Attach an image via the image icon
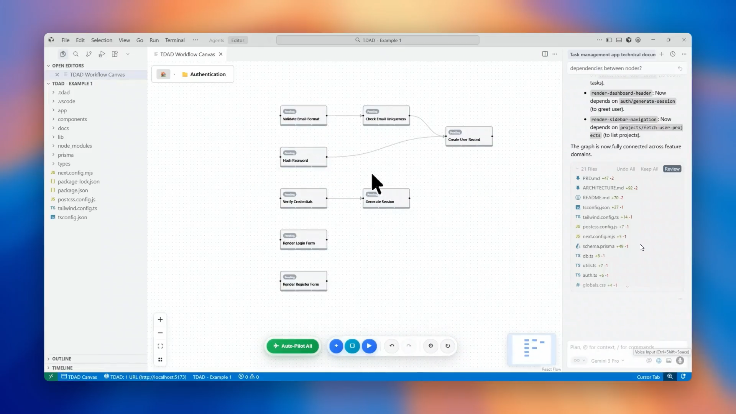Screen dimensions: 736x414 point(669,360)
